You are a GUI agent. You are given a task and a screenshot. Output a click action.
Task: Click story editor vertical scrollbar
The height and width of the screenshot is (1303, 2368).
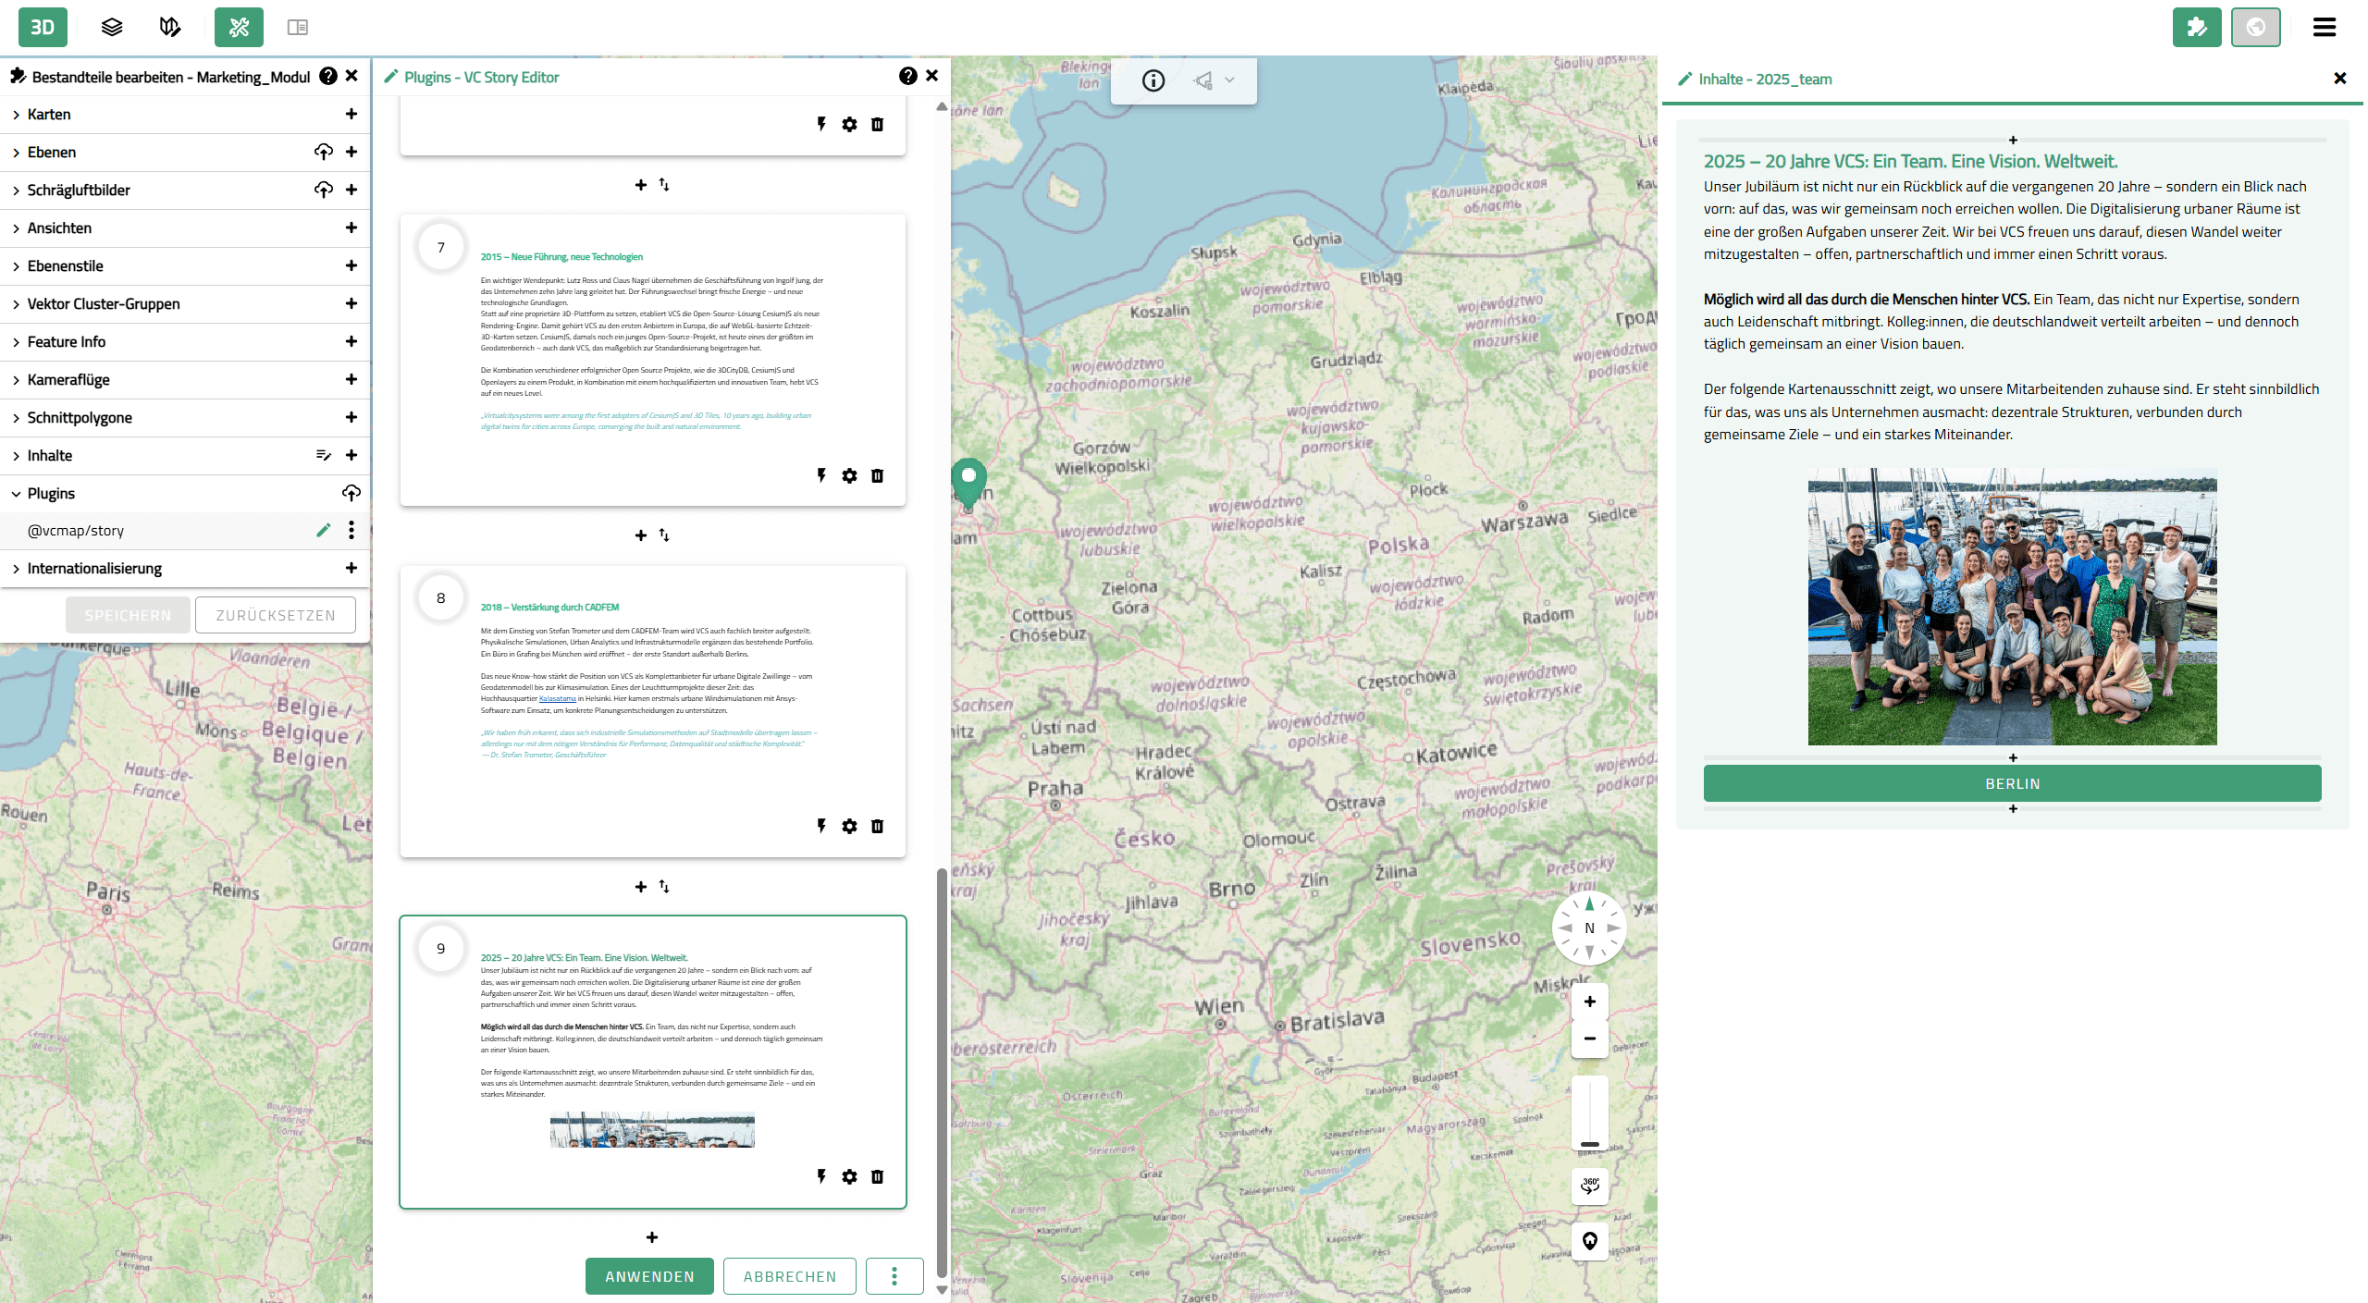[942, 1071]
